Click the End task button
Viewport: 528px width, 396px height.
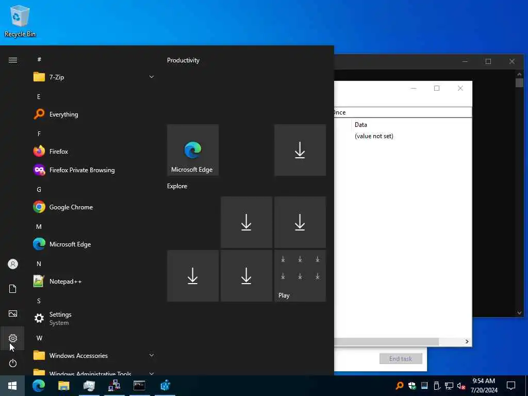coord(401,359)
